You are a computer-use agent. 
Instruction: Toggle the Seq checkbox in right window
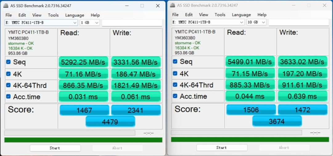(175, 61)
